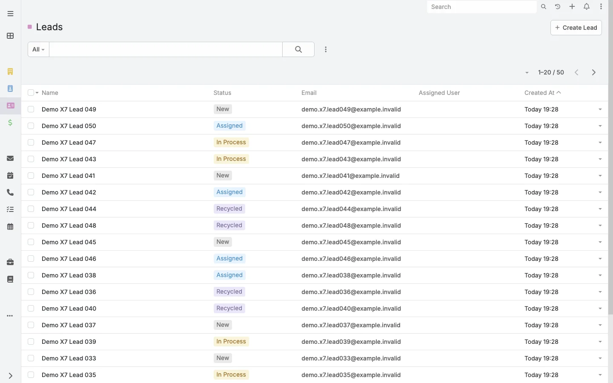Open Cases via the briefcase icon

10,262
